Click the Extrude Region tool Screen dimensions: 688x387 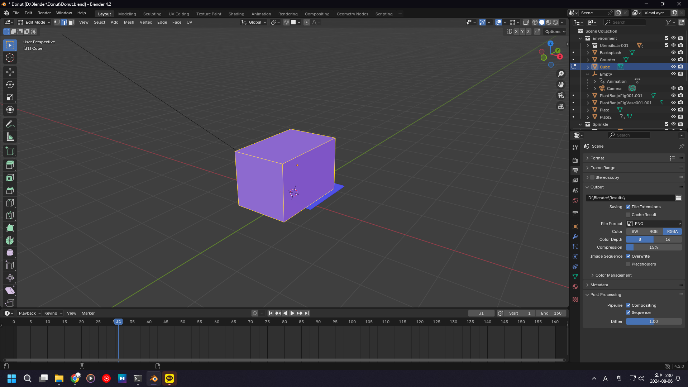click(x=10, y=165)
